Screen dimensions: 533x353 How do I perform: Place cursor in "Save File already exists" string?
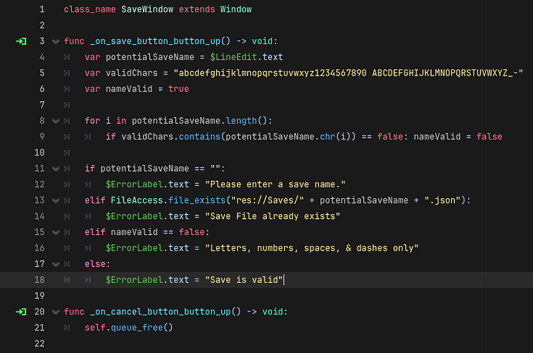tap(272, 217)
